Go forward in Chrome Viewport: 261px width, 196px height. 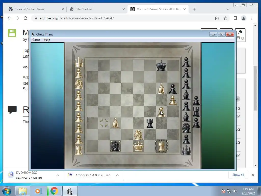click(17, 18)
